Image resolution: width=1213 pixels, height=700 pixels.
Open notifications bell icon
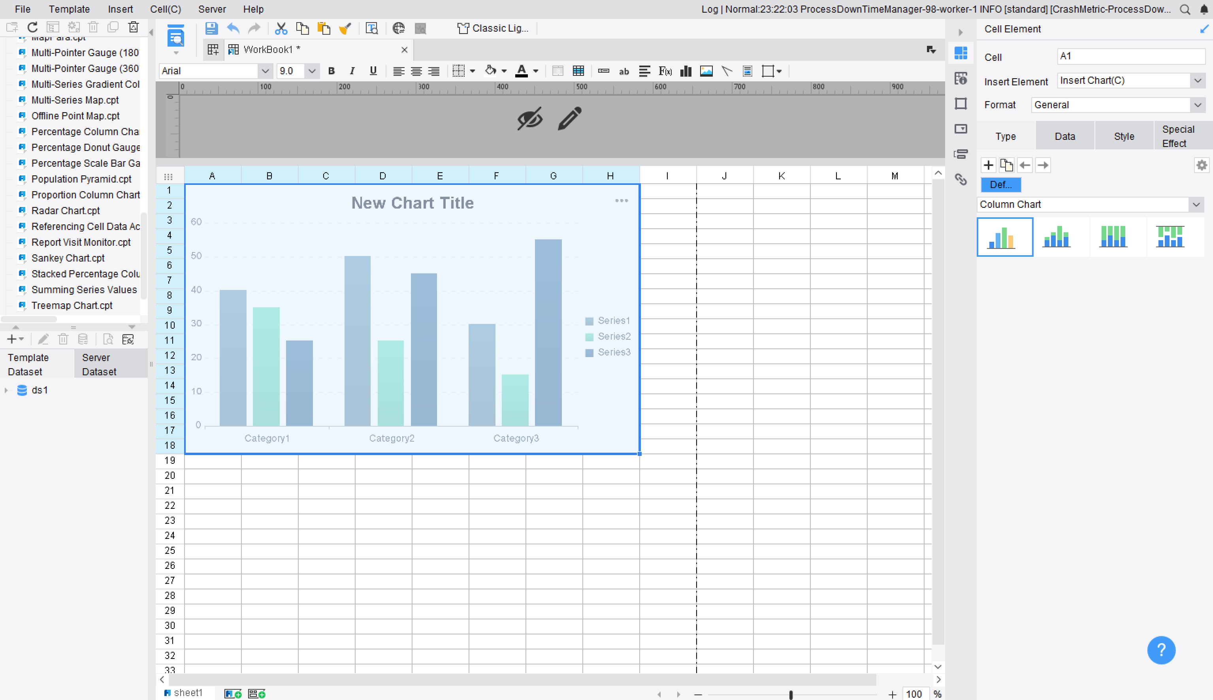point(1204,9)
